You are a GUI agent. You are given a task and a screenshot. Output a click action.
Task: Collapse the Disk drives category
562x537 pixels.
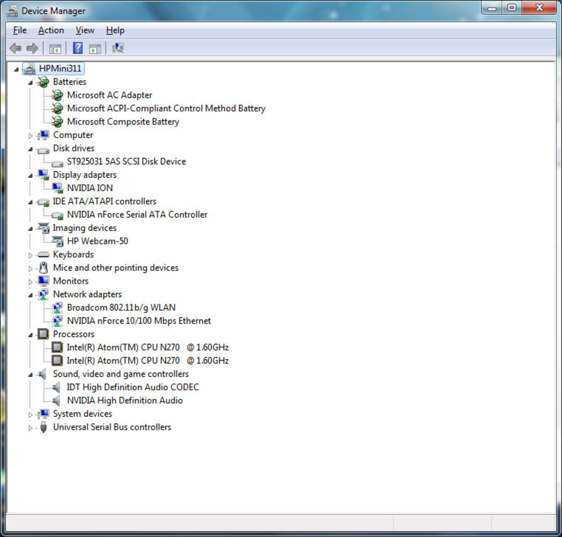click(30, 149)
